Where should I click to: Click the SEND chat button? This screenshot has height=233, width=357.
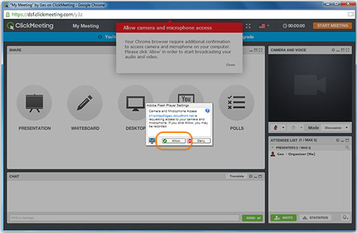tap(253, 218)
